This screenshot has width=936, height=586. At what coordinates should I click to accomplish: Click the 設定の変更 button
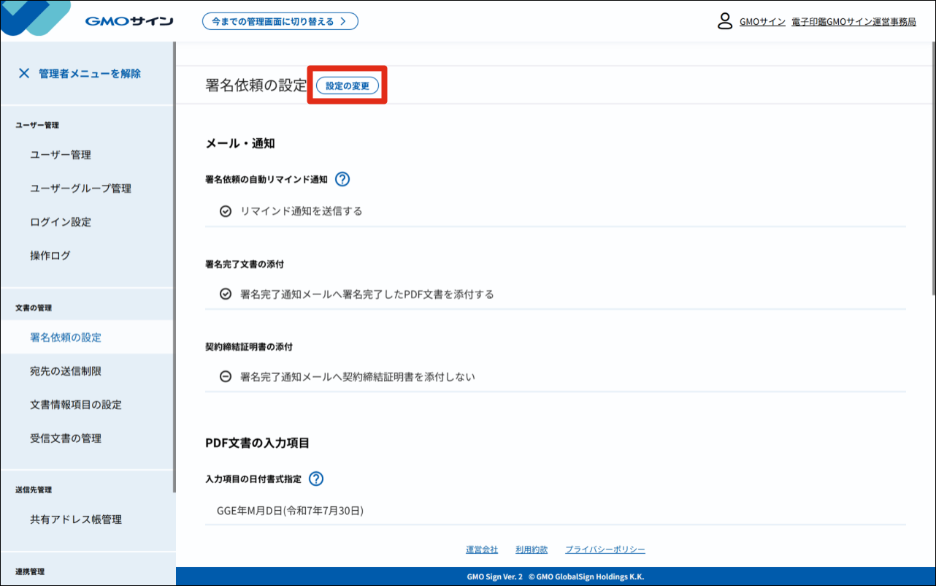coord(348,85)
